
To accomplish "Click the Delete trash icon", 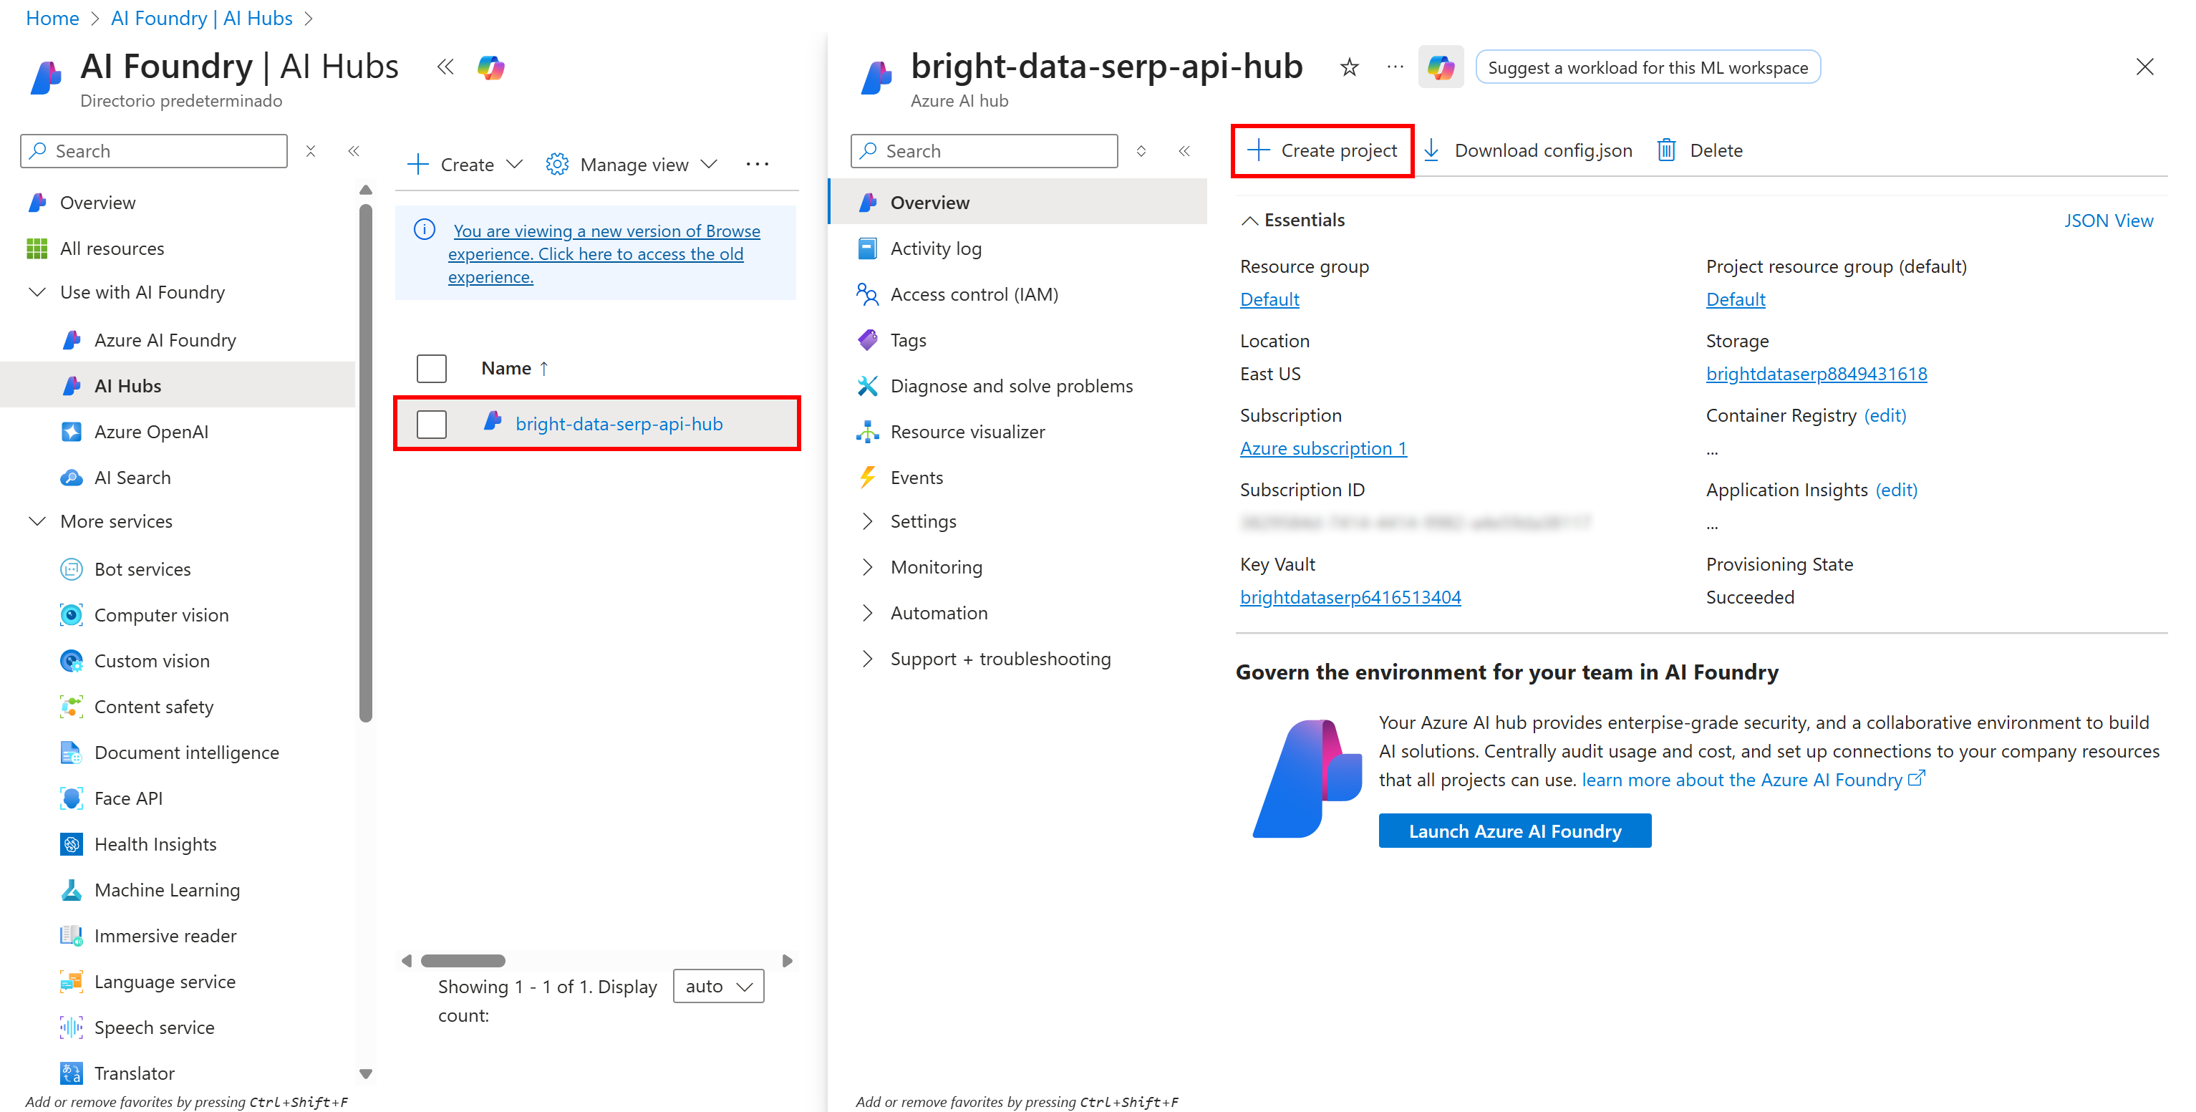I will [1665, 151].
